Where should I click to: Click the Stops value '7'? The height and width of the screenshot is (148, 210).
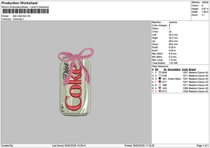(x=169, y=29)
